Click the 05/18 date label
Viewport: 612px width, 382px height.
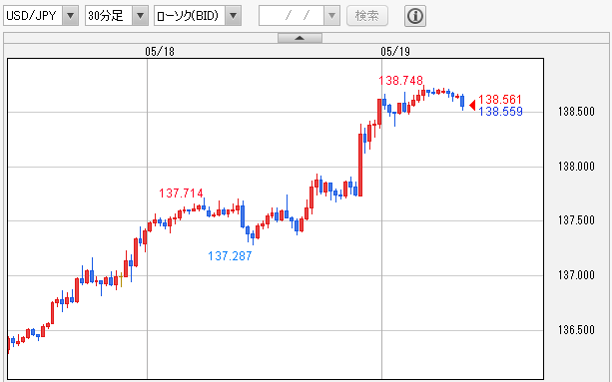tap(160, 51)
